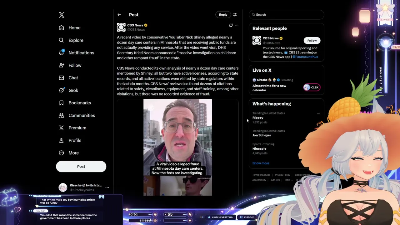Open the Notifications bell icon
This screenshot has height=225, width=400.
(x=62, y=52)
